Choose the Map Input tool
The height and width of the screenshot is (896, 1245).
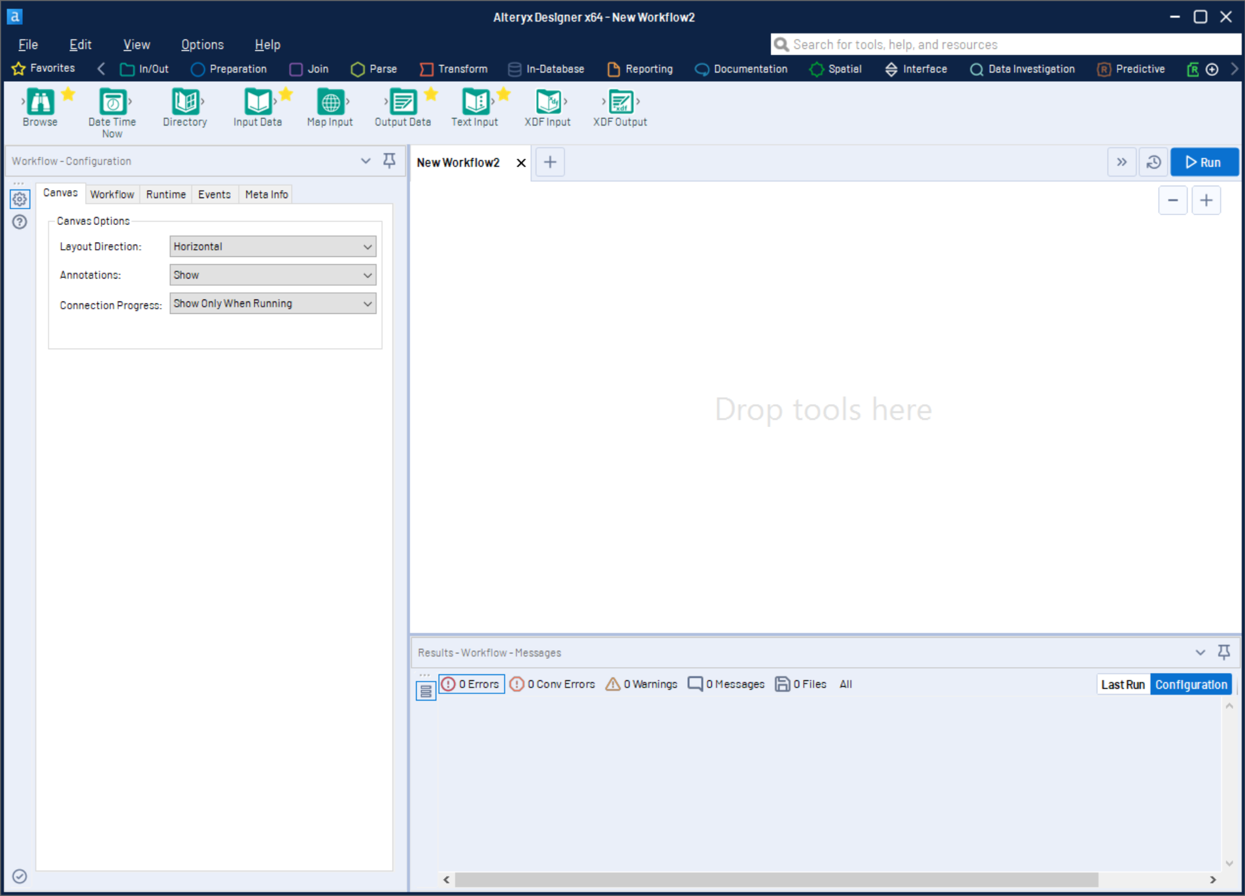tap(330, 103)
